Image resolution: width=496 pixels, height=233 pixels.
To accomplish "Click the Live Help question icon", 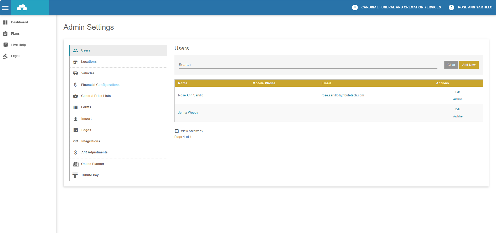I will pyautogui.click(x=6, y=45).
